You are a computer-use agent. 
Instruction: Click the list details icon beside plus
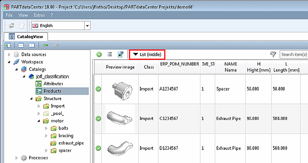tap(110, 54)
